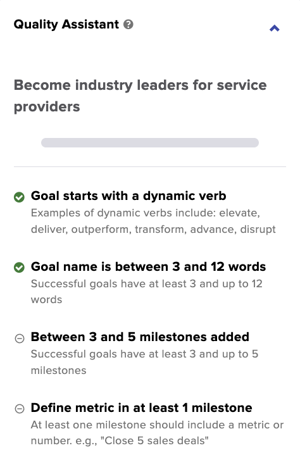Image resolution: width=300 pixels, height=467 pixels.
Task: Click the description about 3 to 12 words
Action: point(147,292)
